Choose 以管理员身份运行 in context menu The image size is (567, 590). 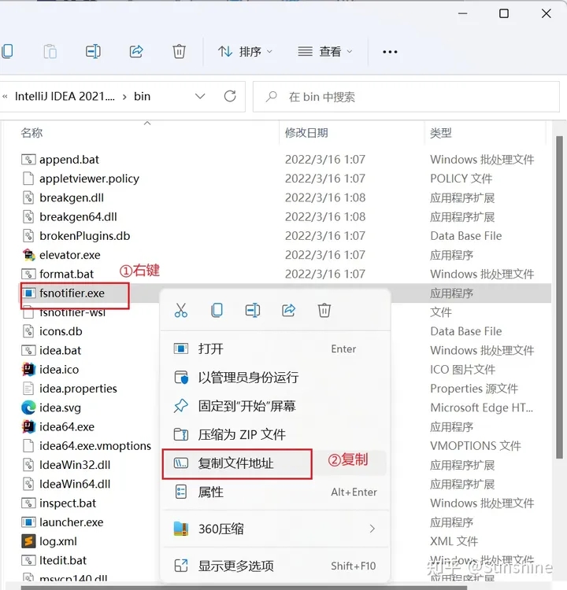(276, 378)
